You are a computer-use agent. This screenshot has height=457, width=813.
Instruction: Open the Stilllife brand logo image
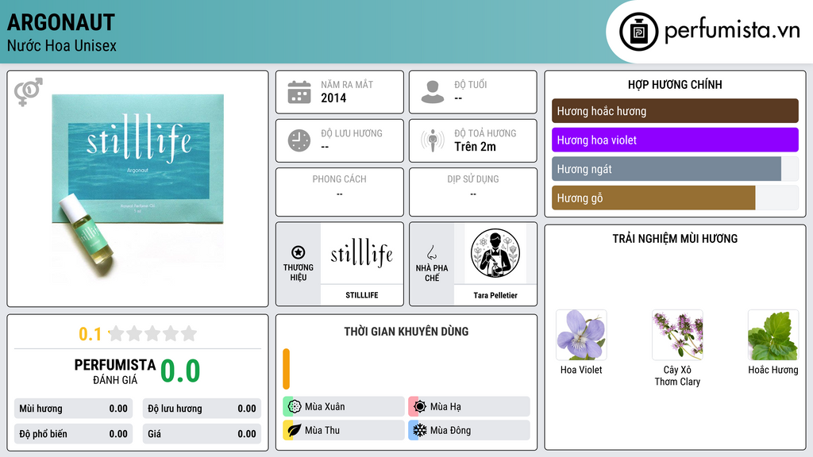click(362, 253)
